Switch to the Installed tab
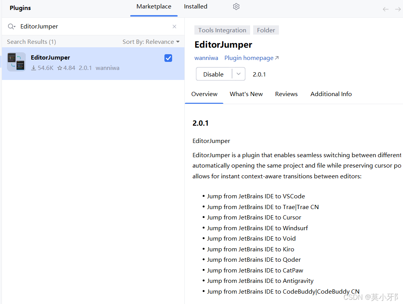This screenshot has height=304, width=403. click(196, 7)
